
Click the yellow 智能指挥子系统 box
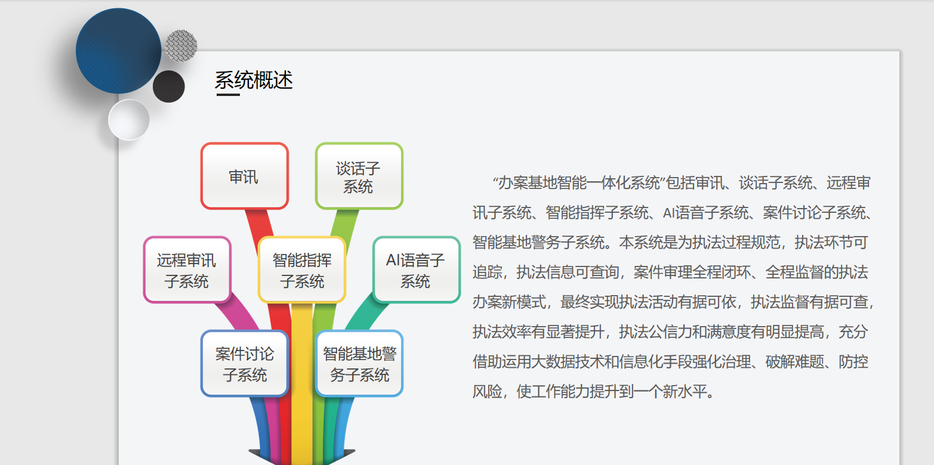pyautogui.click(x=302, y=270)
